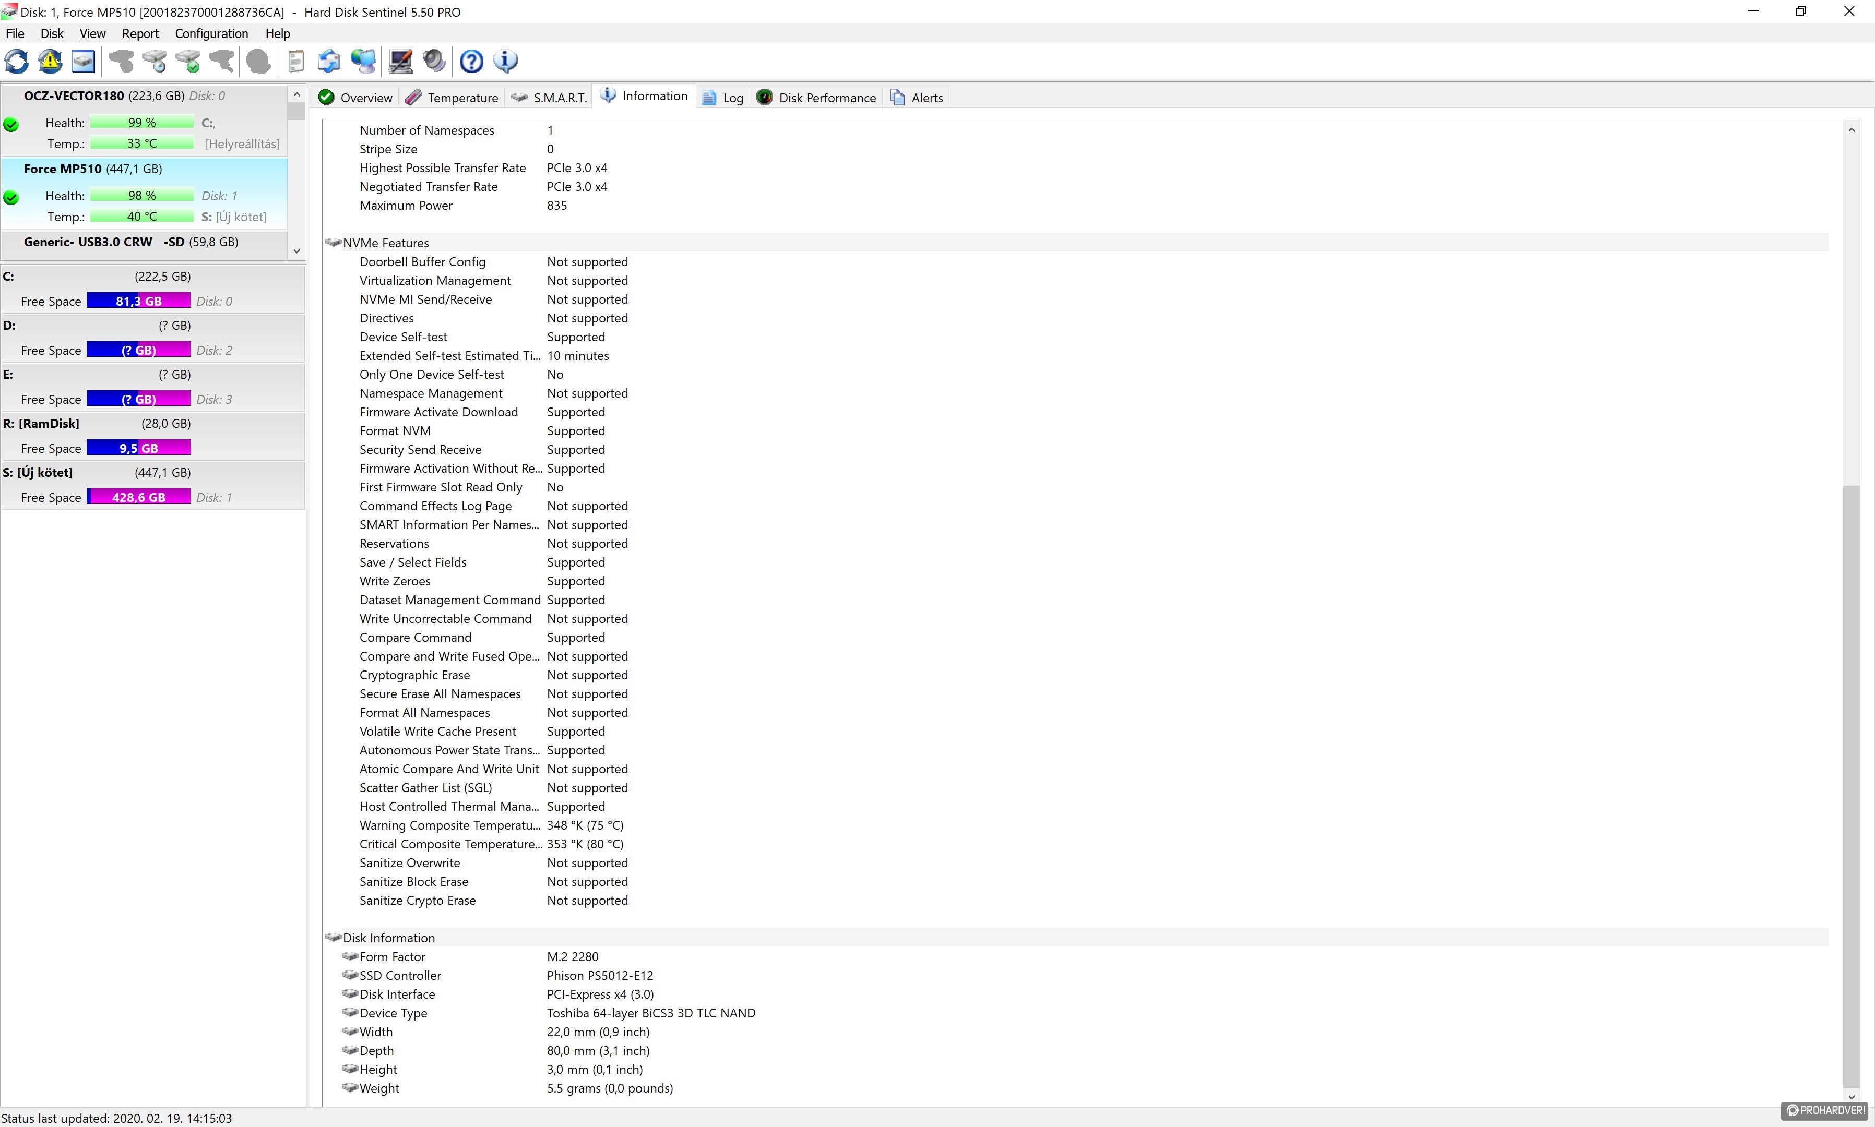Select the Force MP510 disk entry

[145, 193]
